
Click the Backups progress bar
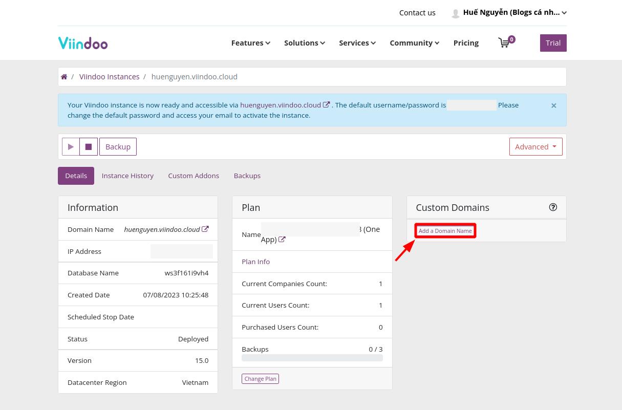click(312, 357)
